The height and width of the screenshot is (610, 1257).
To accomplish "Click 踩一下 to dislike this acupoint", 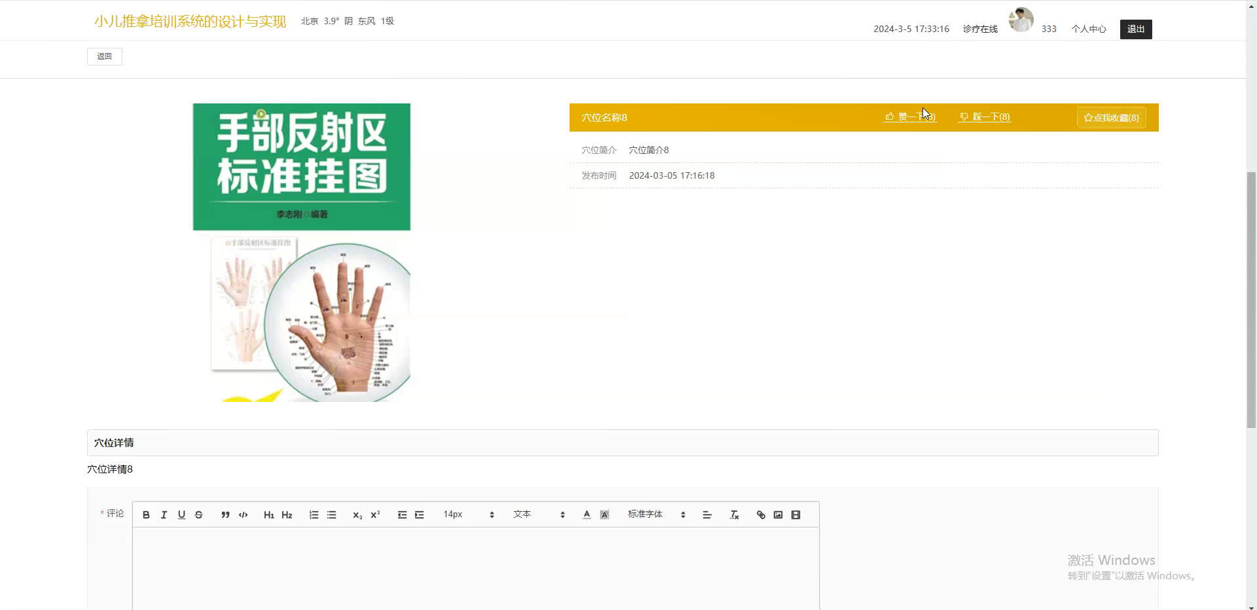I will (985, 117).
